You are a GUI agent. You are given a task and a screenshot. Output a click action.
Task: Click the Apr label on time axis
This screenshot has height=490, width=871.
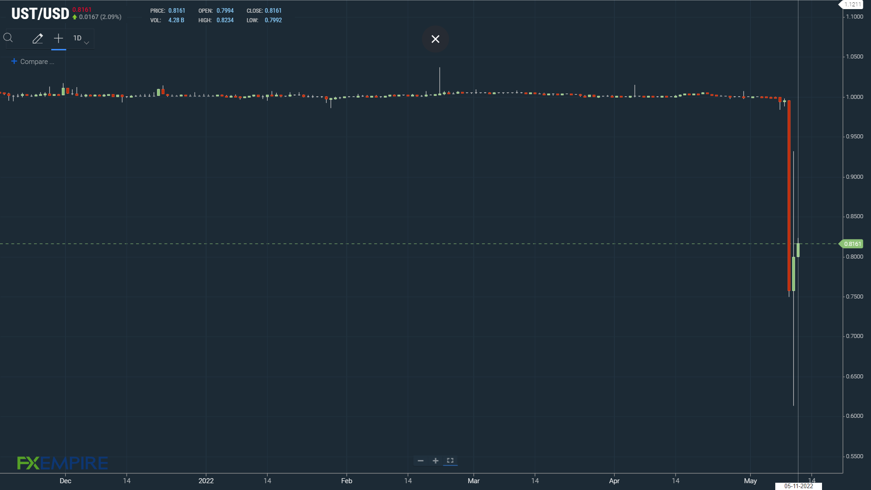point(614,481)
